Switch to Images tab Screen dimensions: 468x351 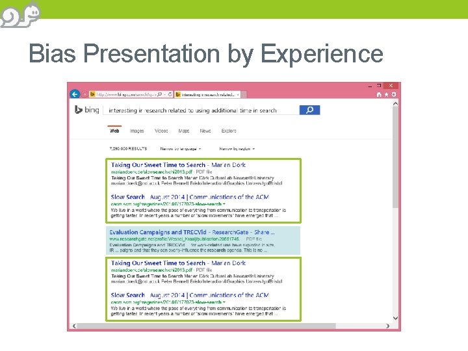(136, 131)
